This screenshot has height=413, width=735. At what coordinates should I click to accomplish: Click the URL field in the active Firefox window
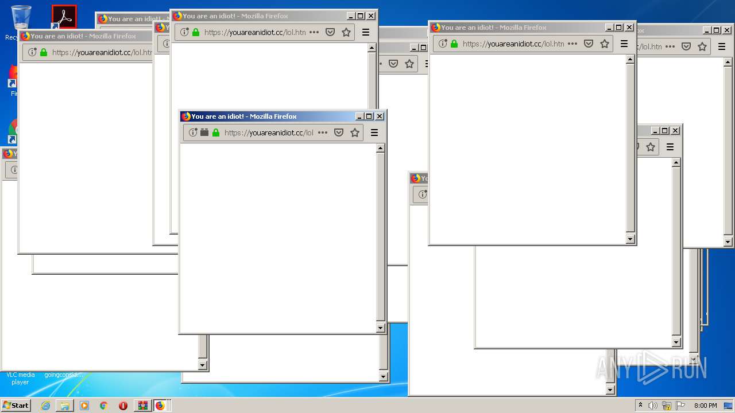(269, 133)
